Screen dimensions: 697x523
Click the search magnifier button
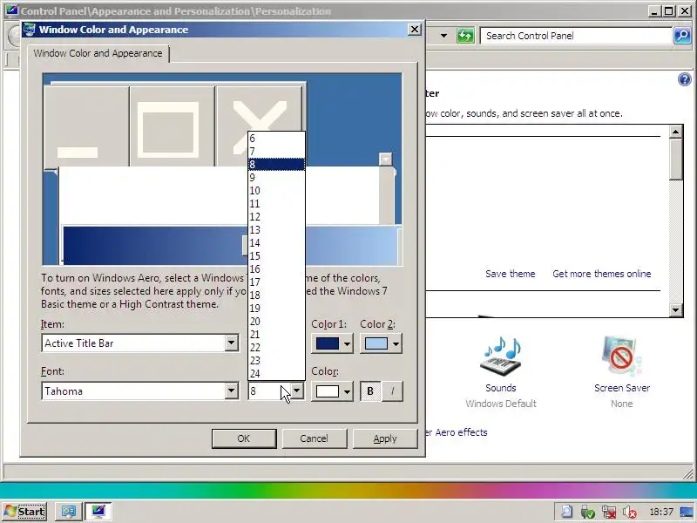682,36
